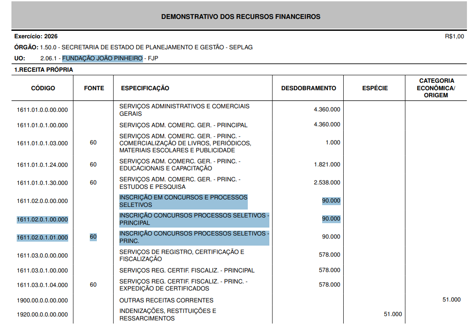The height and width of the screenshot is (331, 474).
Task: Click the 51.000 value in ESPÉCIE column
Action: pyautogui.click(x=393, y=314)
